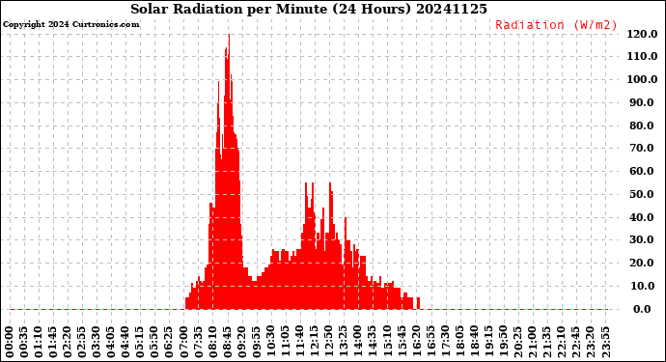This screenshot has width=666, height=362.
Task: Click the '03:30' time axis label
Action: [x=97, y=343]
